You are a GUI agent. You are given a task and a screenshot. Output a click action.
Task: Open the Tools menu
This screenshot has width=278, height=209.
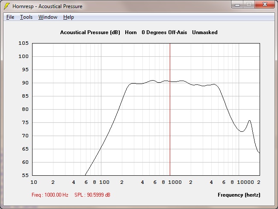[x=26, y=17]
